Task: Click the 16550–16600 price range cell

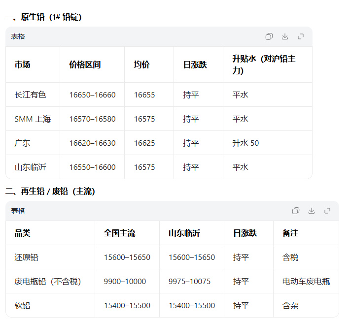Action: [x=92, y=167]
